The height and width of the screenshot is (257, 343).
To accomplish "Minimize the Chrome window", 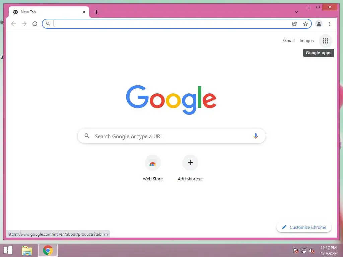I will click(308, 7).
